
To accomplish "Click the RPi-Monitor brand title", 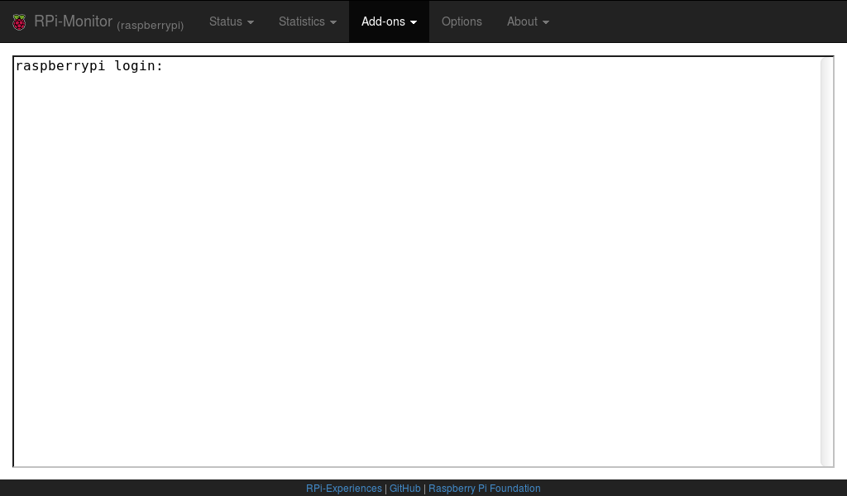I will pos(73,21).
